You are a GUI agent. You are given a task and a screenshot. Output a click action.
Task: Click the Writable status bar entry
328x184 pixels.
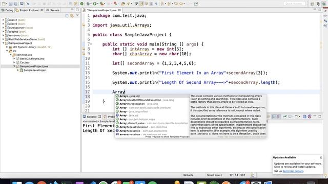tap(188, 175)
